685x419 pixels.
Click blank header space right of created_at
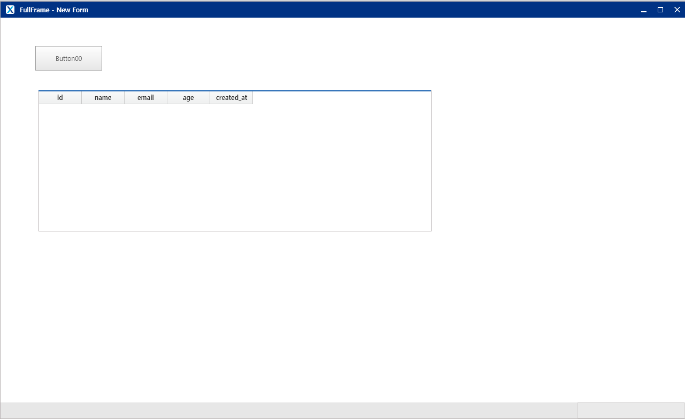pyautogui.click(x=341, y=98)
